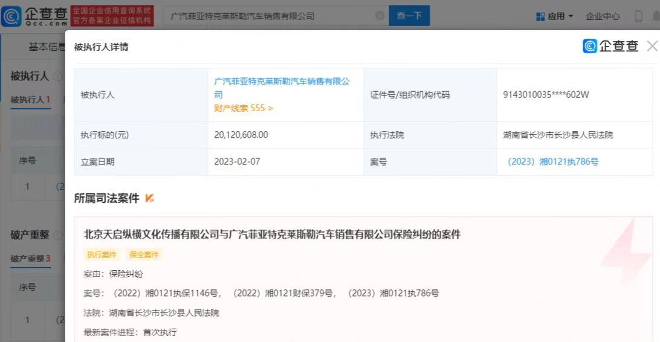Click the 法院：湖南省长沙市长沙县人民法院 line in case card
660x342 pixels.
(151, 312)
